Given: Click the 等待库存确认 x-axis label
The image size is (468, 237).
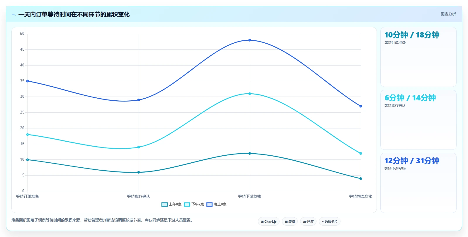Looking at the screenshot, I should point(139,196).
